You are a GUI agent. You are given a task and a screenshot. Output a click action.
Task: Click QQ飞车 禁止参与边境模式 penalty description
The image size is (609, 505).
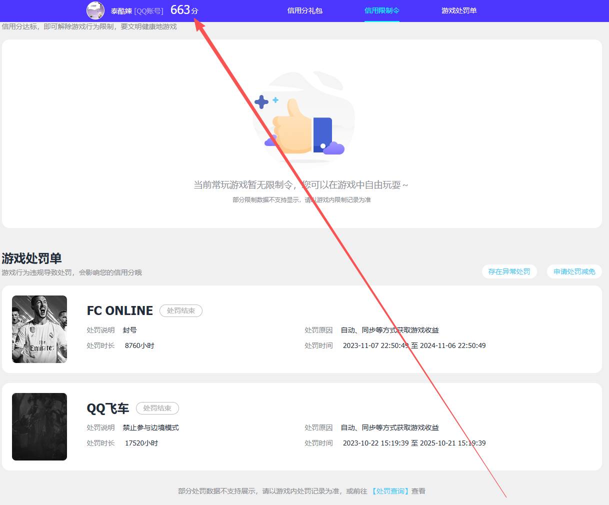[x=150, y=427]
